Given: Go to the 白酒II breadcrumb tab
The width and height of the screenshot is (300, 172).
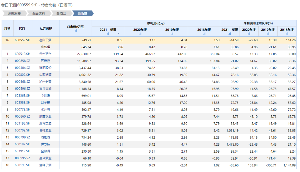Looking at the screenshot, I should click(61, 13).
